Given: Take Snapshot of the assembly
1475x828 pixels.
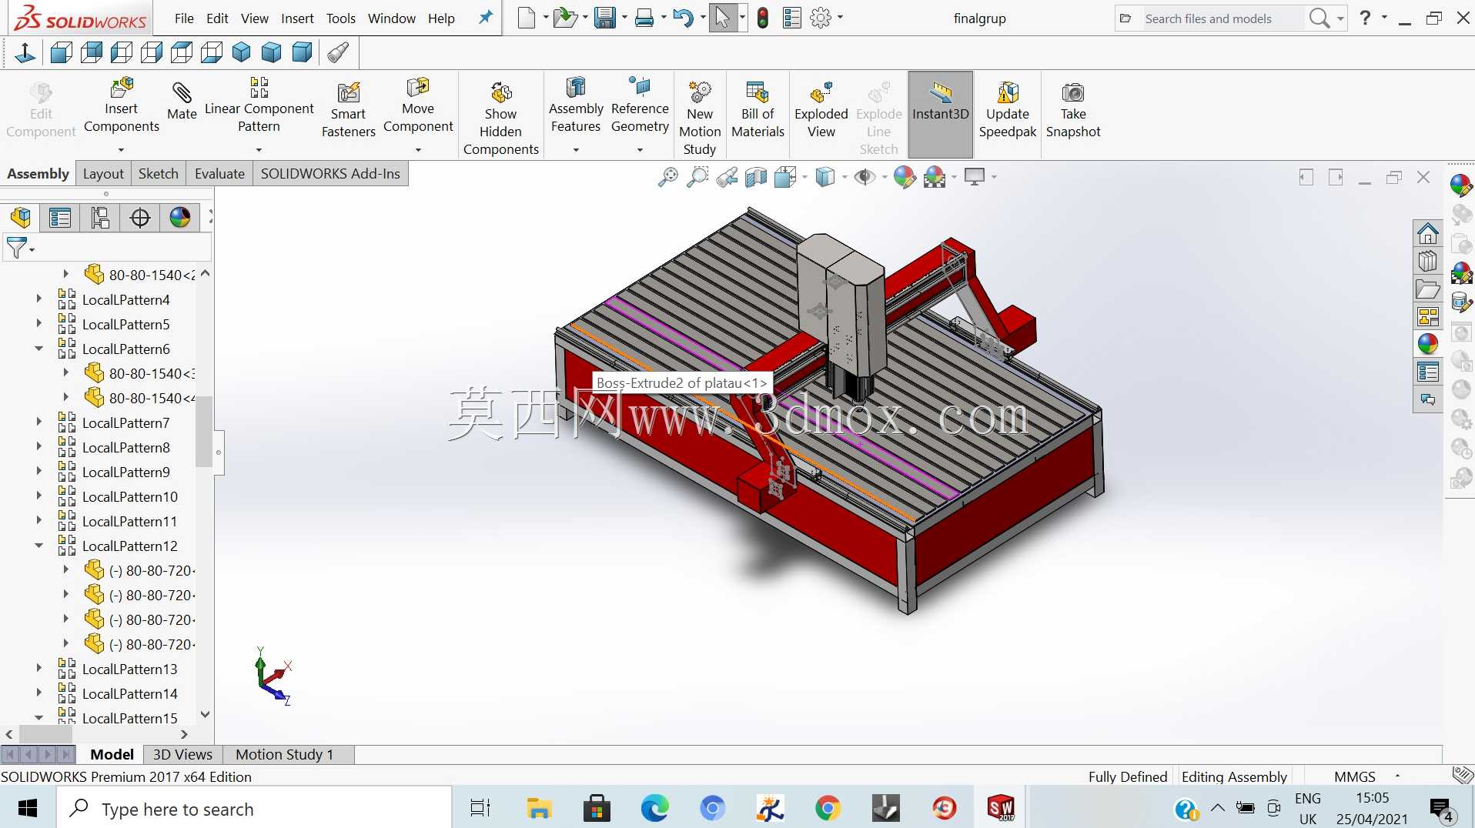Looking at the screenshot, I should 1073,110.
